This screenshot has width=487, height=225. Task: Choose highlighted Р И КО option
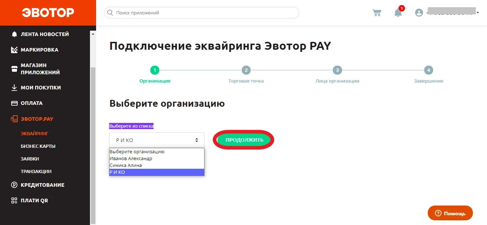coord(157,172)
